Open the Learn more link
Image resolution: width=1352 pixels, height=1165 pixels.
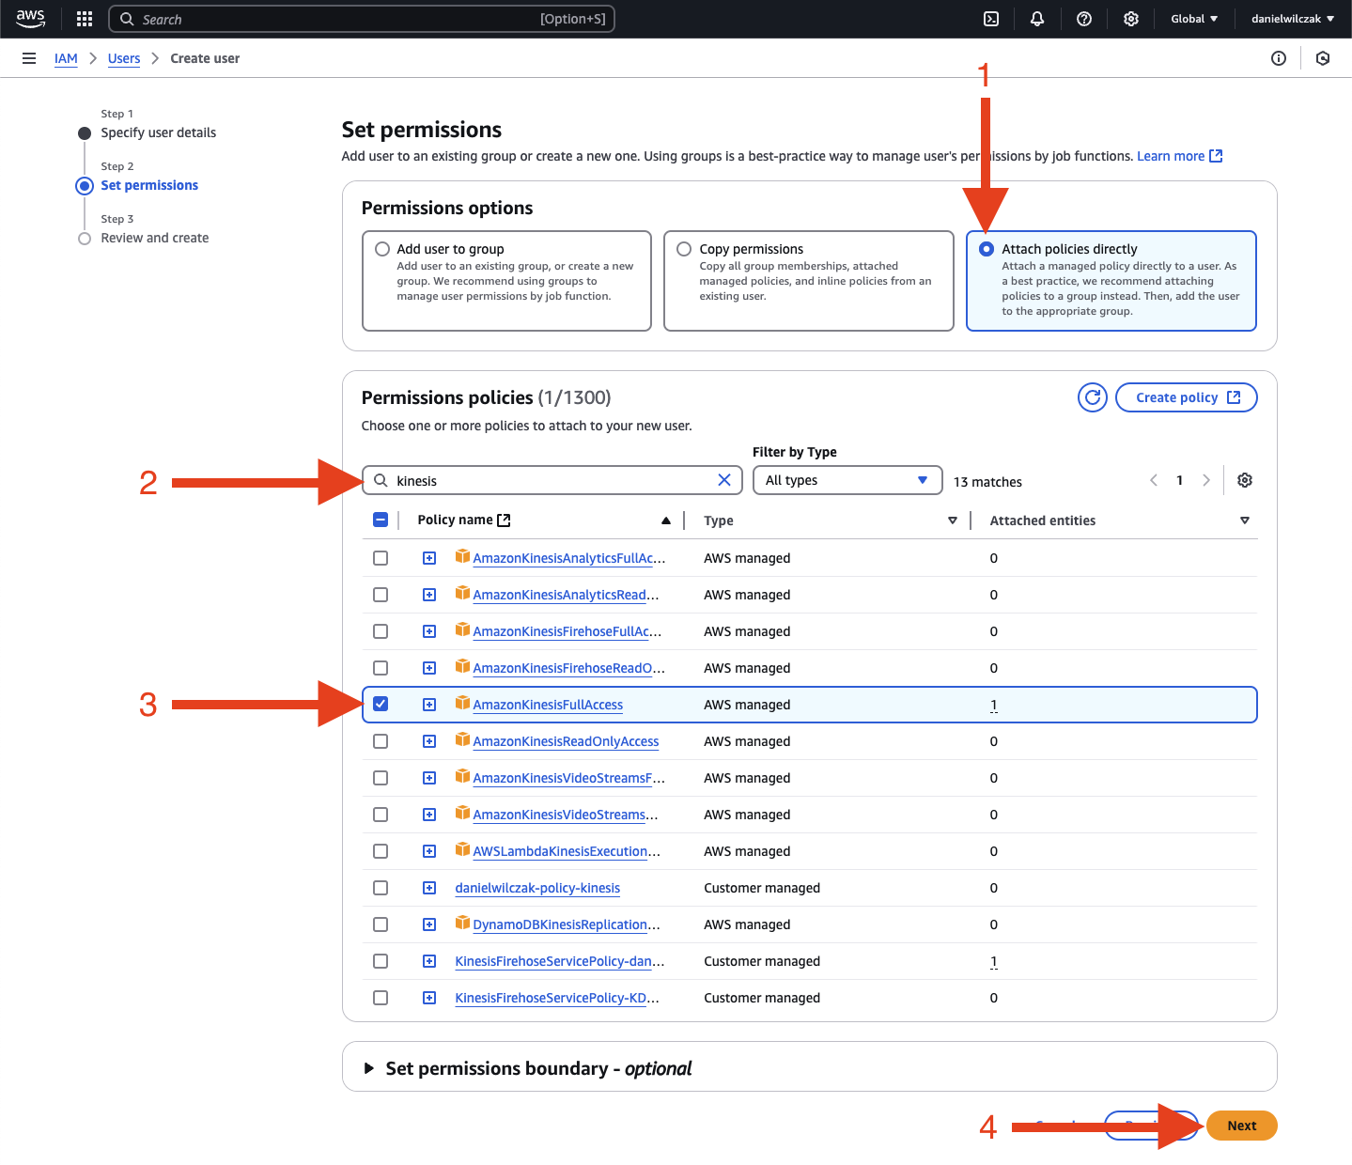coord(1171,156)
